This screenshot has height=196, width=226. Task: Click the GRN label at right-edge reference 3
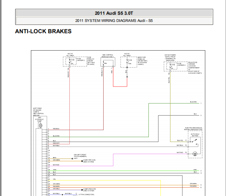[195, 170]
